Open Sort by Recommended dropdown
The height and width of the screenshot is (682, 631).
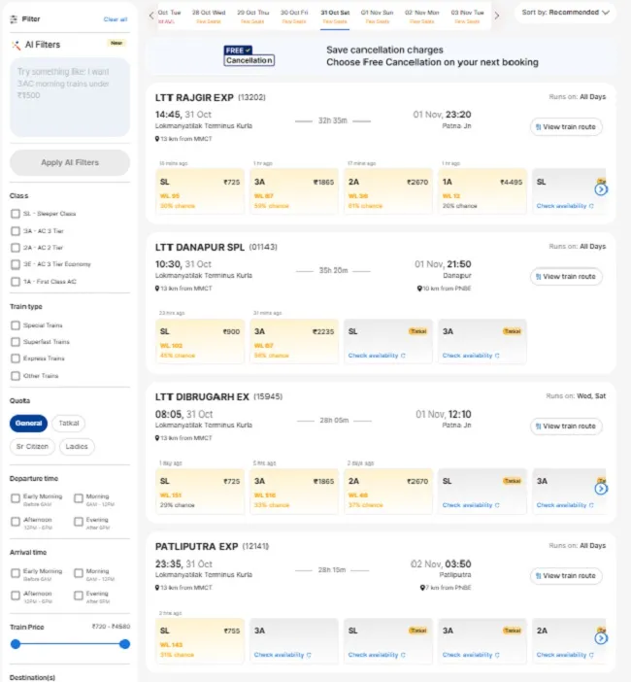coord(565,13)
